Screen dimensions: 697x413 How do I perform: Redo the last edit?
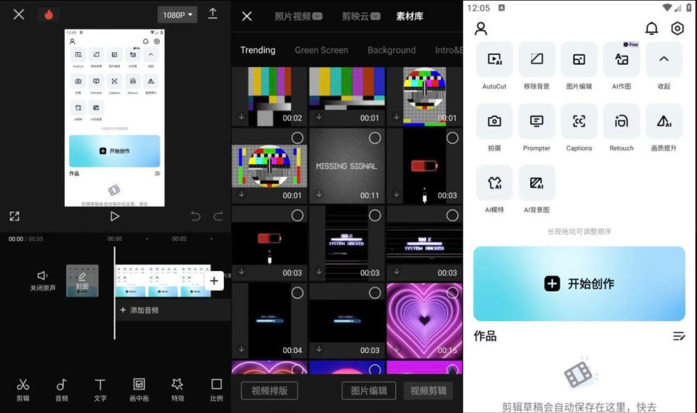[218, 217]
